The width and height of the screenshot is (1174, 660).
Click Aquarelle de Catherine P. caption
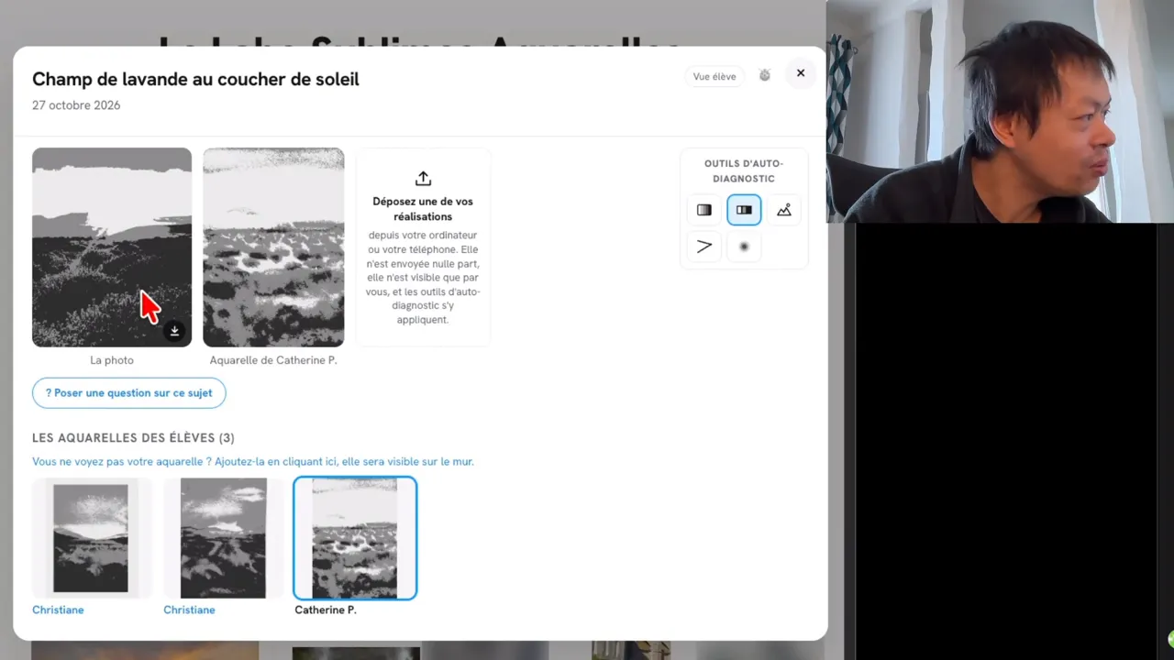pyautogui.click(x=273, y=360)
